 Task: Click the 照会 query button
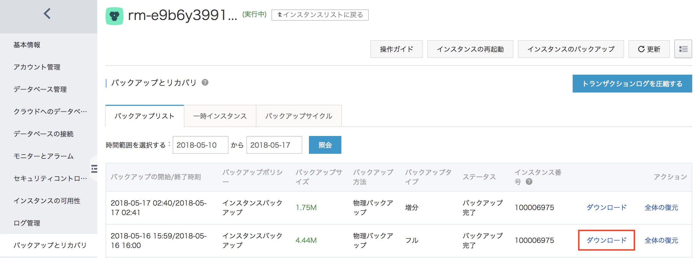(325, 145)
